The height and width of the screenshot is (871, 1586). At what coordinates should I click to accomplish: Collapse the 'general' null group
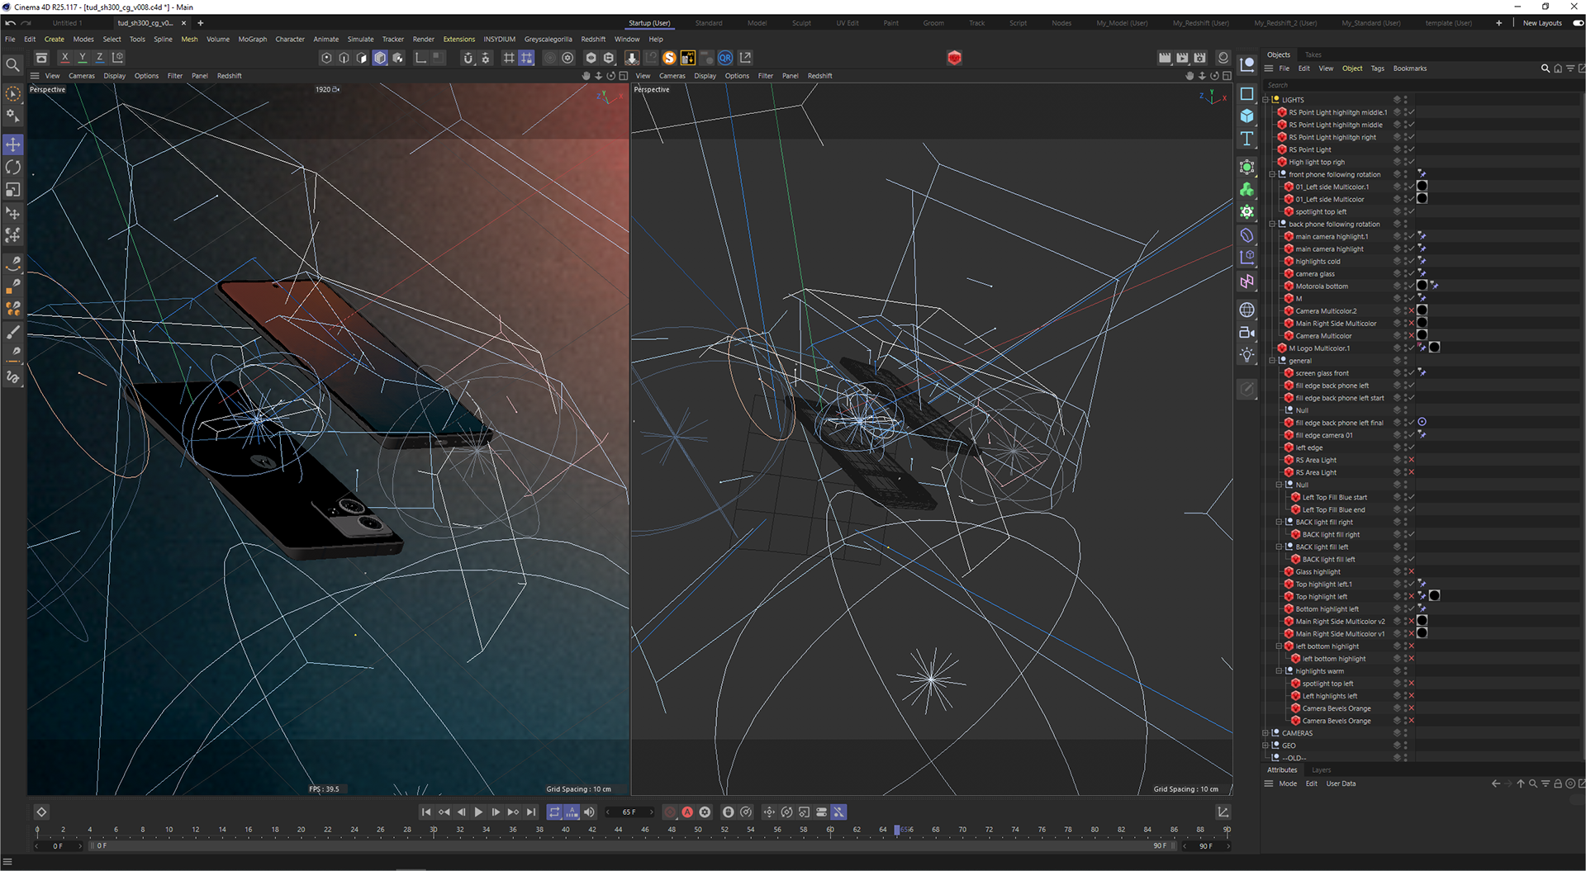pos(1272,361)
